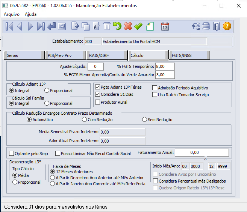This screenshot has width=247, height=212.
Task: Select Proporcional for Cálculo Adiant 13º
Action: [47, 91]
